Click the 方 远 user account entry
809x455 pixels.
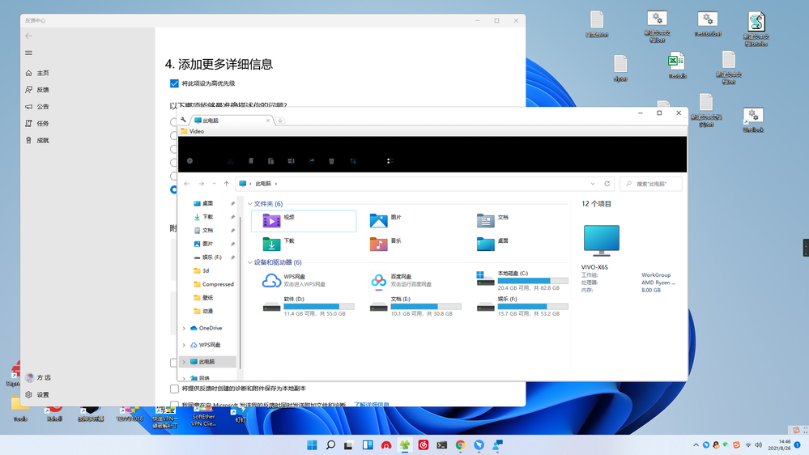[x=39, y=377]
